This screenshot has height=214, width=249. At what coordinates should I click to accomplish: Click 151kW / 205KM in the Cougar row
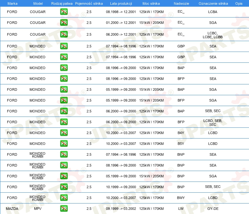point(151,23)
